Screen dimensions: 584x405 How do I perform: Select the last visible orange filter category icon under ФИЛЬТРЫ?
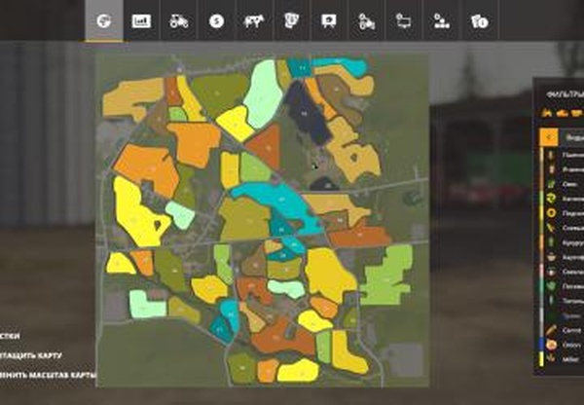577,112
